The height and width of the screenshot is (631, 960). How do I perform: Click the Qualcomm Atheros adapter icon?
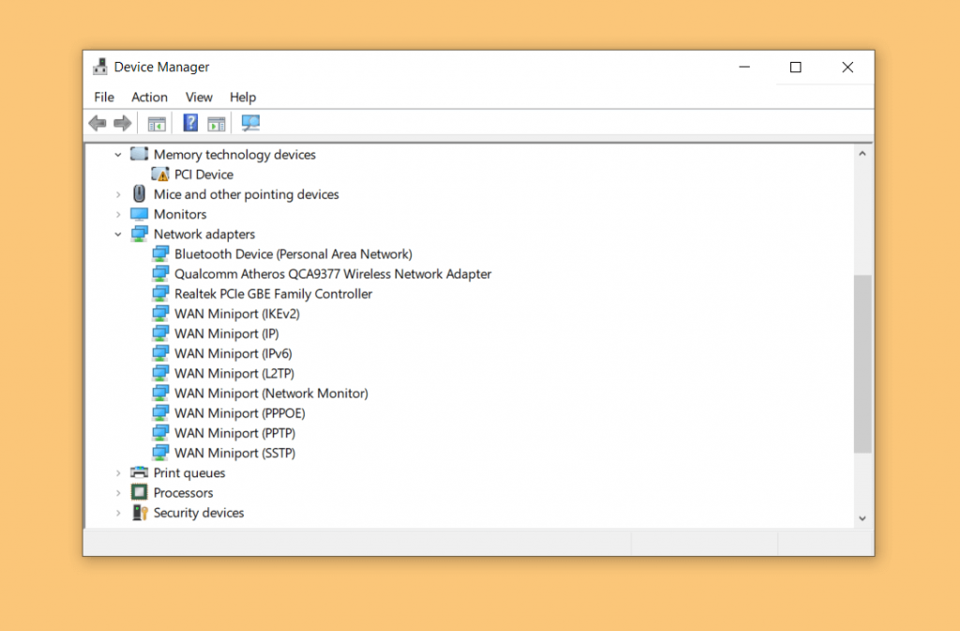coord(159,274)
